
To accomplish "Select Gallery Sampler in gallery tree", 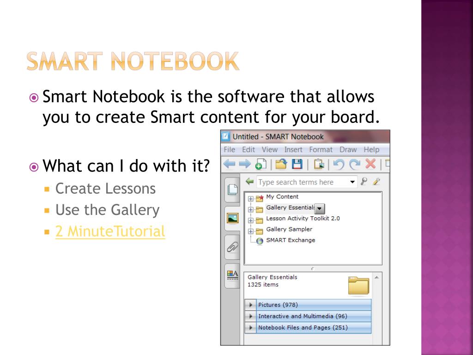I will [289, 229].
